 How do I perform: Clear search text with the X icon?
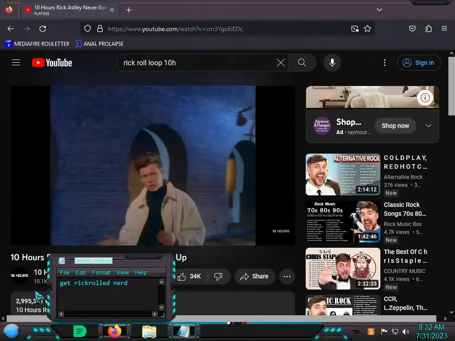point(281,63)
